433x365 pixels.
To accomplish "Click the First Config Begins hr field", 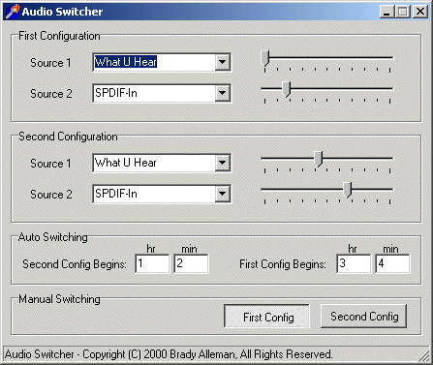I will pos(354,263).
